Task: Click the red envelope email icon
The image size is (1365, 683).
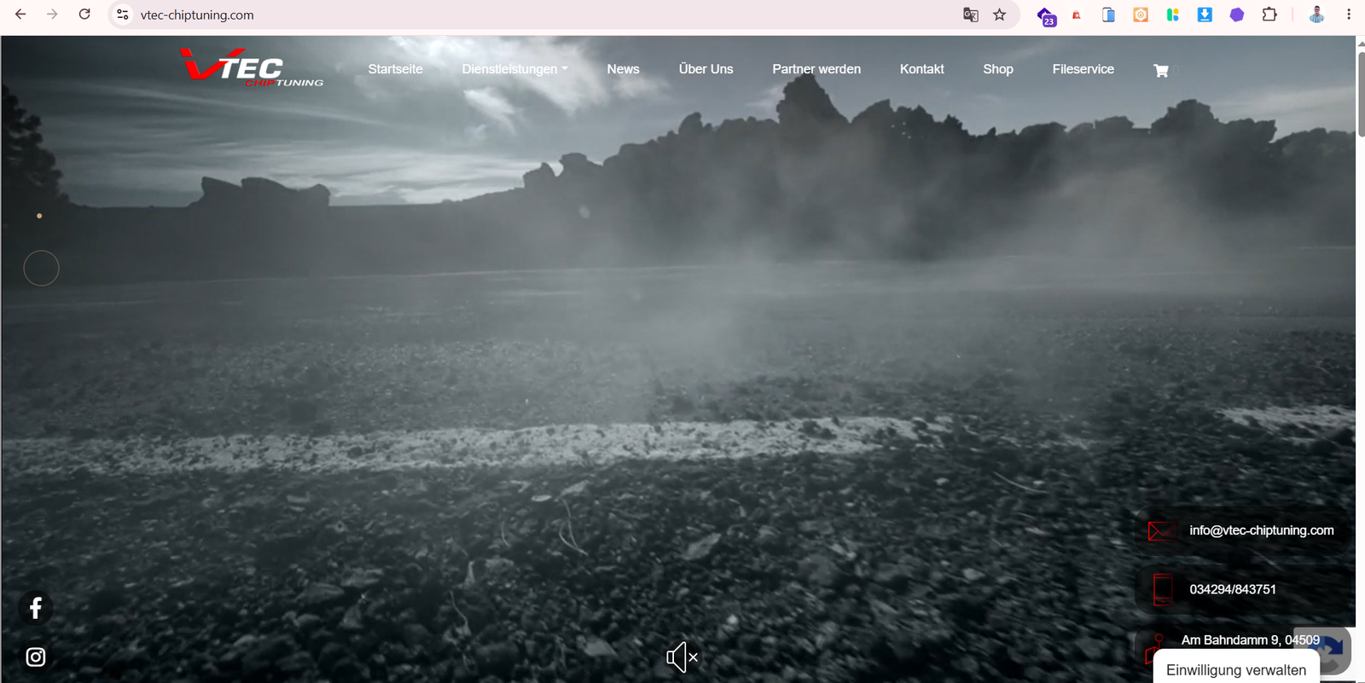Action: click(1161, 531)
